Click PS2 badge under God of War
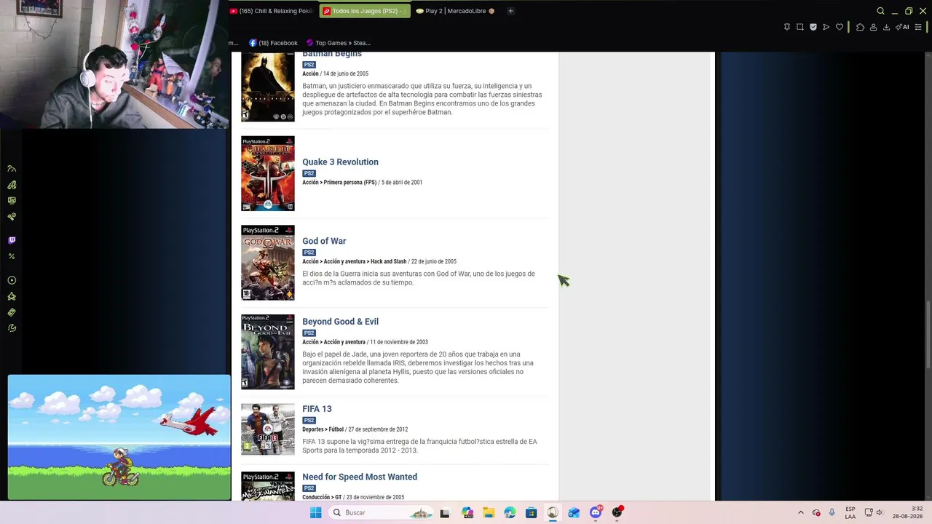This screenshot has height=524, width=932. (x=309, y=253)
